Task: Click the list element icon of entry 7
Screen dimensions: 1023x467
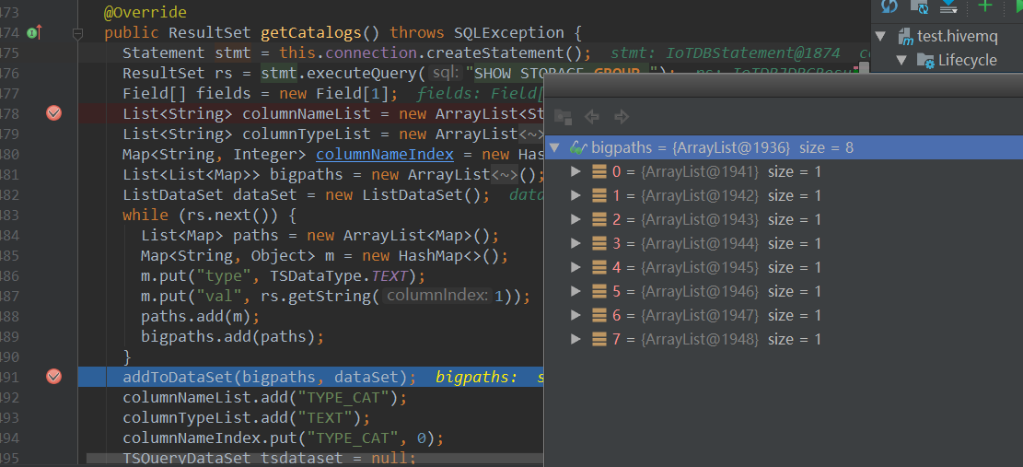Action: click(x=600, y=340)
